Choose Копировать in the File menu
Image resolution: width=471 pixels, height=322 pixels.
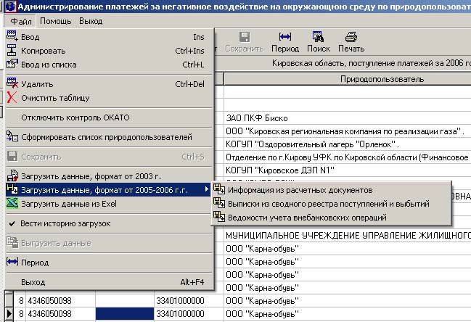pyautogui.click(x=44, y=51)
